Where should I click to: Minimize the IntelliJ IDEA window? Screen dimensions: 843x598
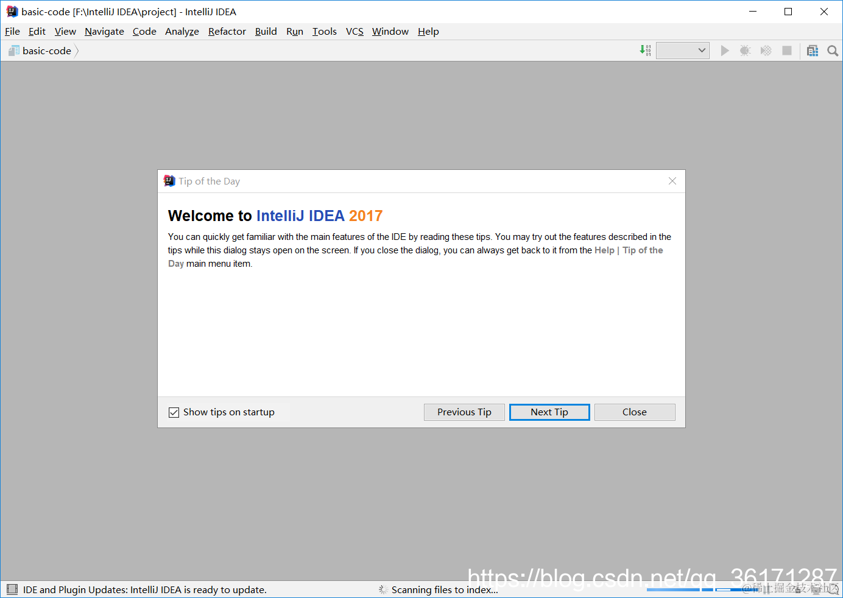click(753, 12)
